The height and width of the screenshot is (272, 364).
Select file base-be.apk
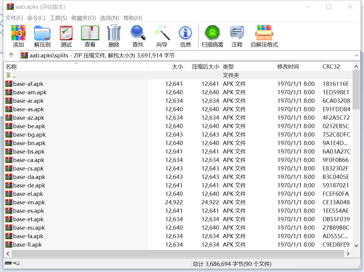(x=29, y=126)
